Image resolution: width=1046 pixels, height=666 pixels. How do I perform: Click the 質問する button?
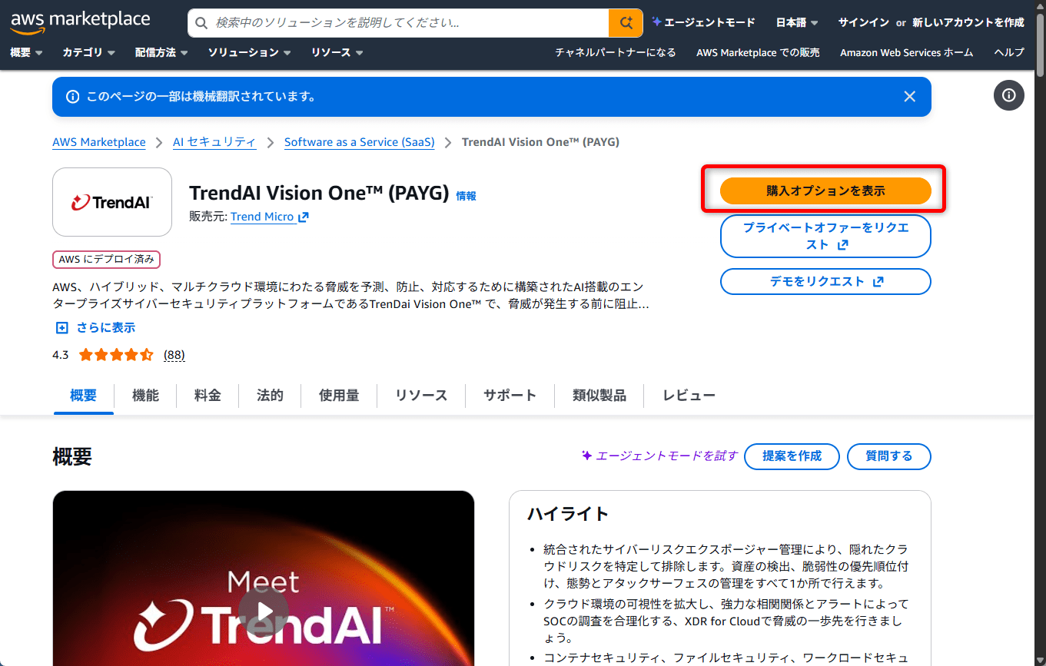pos(889,456)
